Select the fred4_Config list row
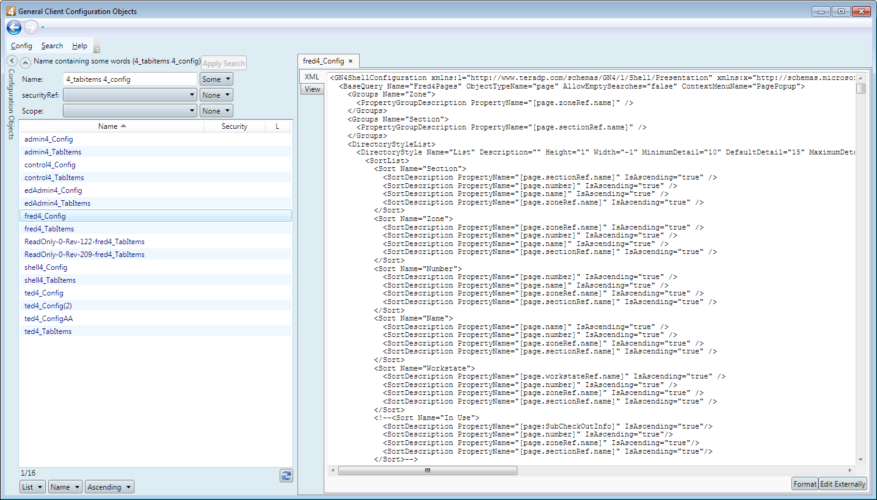Viewport: 877px width, 500px height. tap(156, 216)
